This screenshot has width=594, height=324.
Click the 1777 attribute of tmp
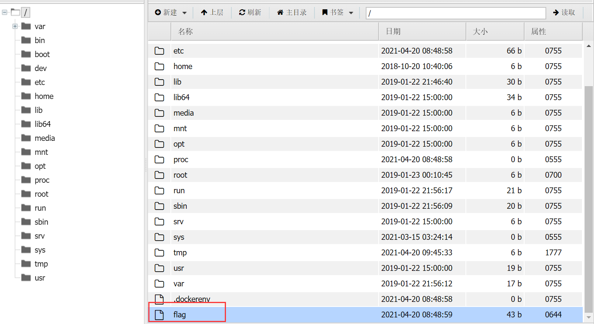[553, 253]
